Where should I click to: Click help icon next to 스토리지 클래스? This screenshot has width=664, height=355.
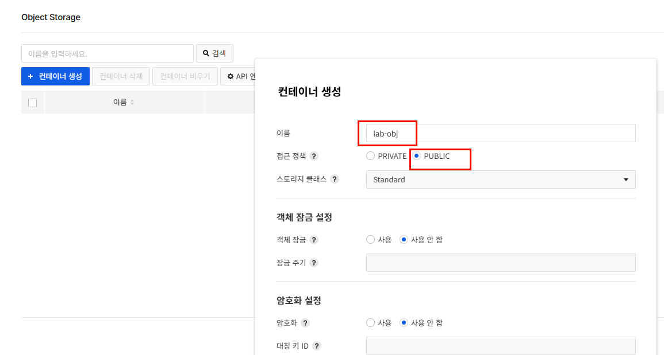click(335, 179)
